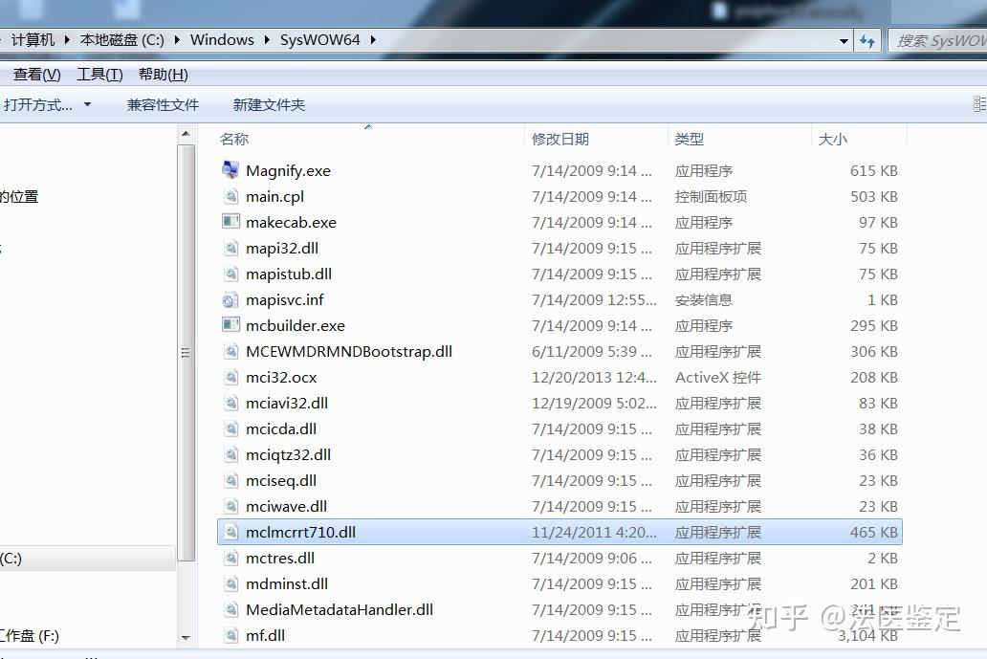
Task: Click the 打开方式... toolbar button
Action: coord(37,104)
